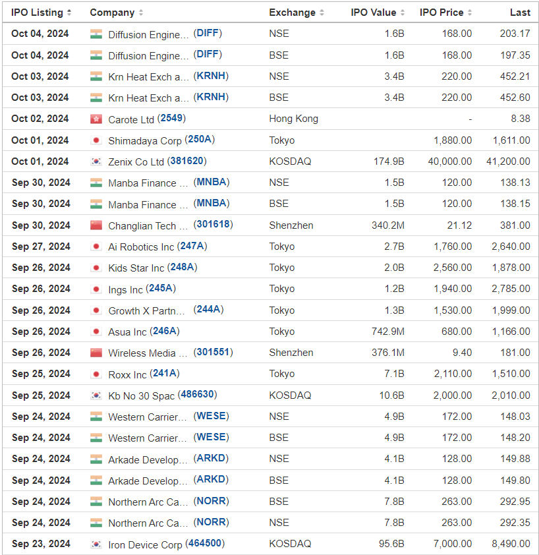Sort by IPO Value column arrows
The width and height of the screenshot is (539, 555).
point(403,13)
